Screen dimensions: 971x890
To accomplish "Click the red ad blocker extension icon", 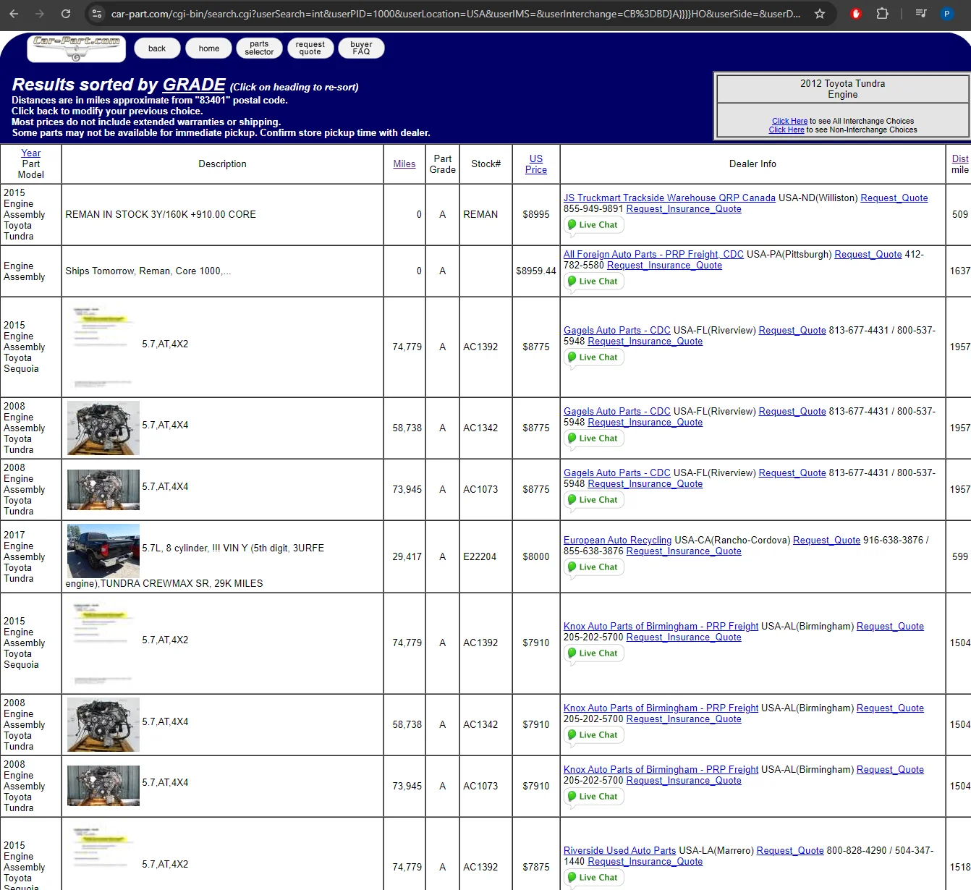I will coord(856,14).
